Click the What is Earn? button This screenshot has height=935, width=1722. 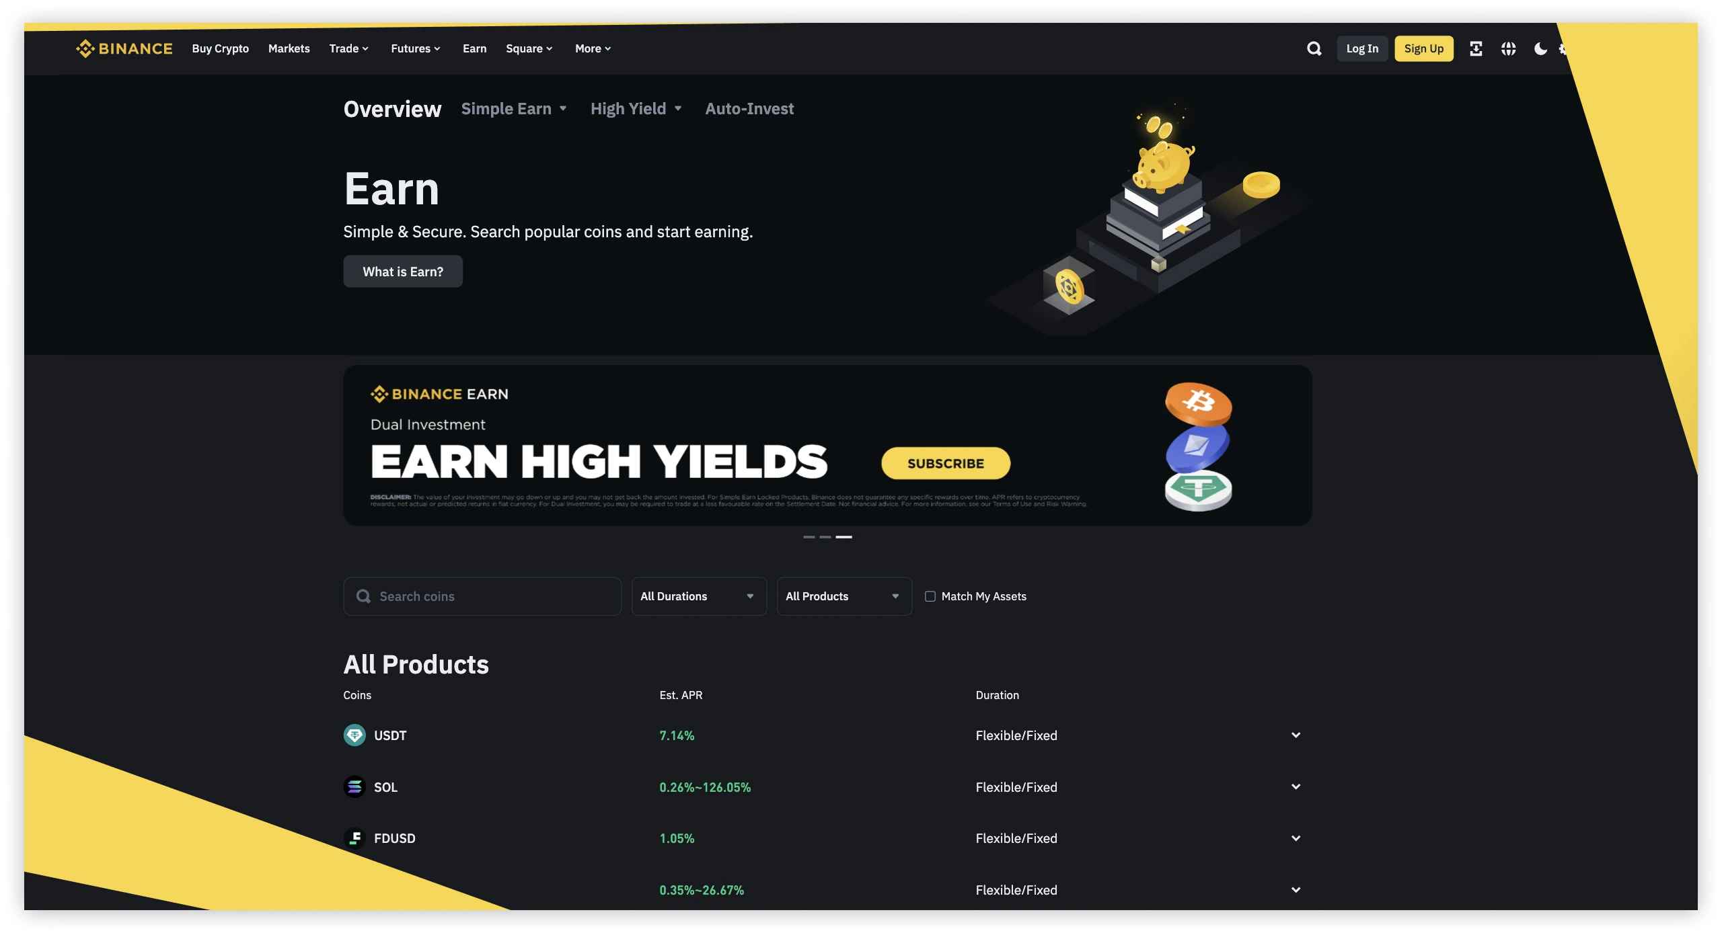tap(403, 271)
